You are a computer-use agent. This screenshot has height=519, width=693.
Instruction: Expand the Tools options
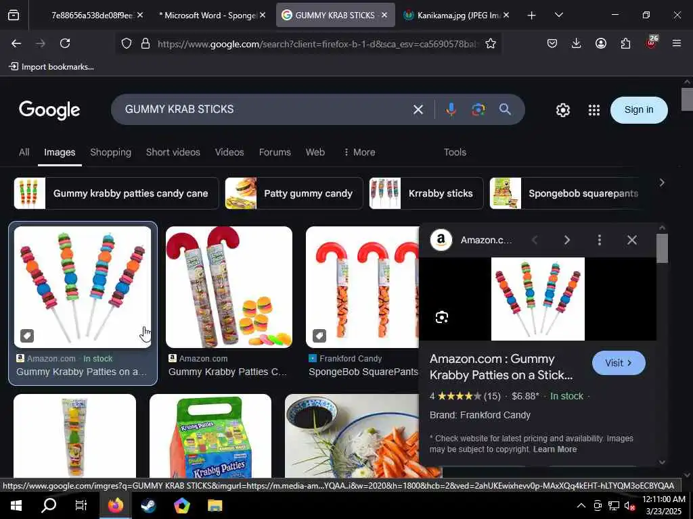point(455,152)
